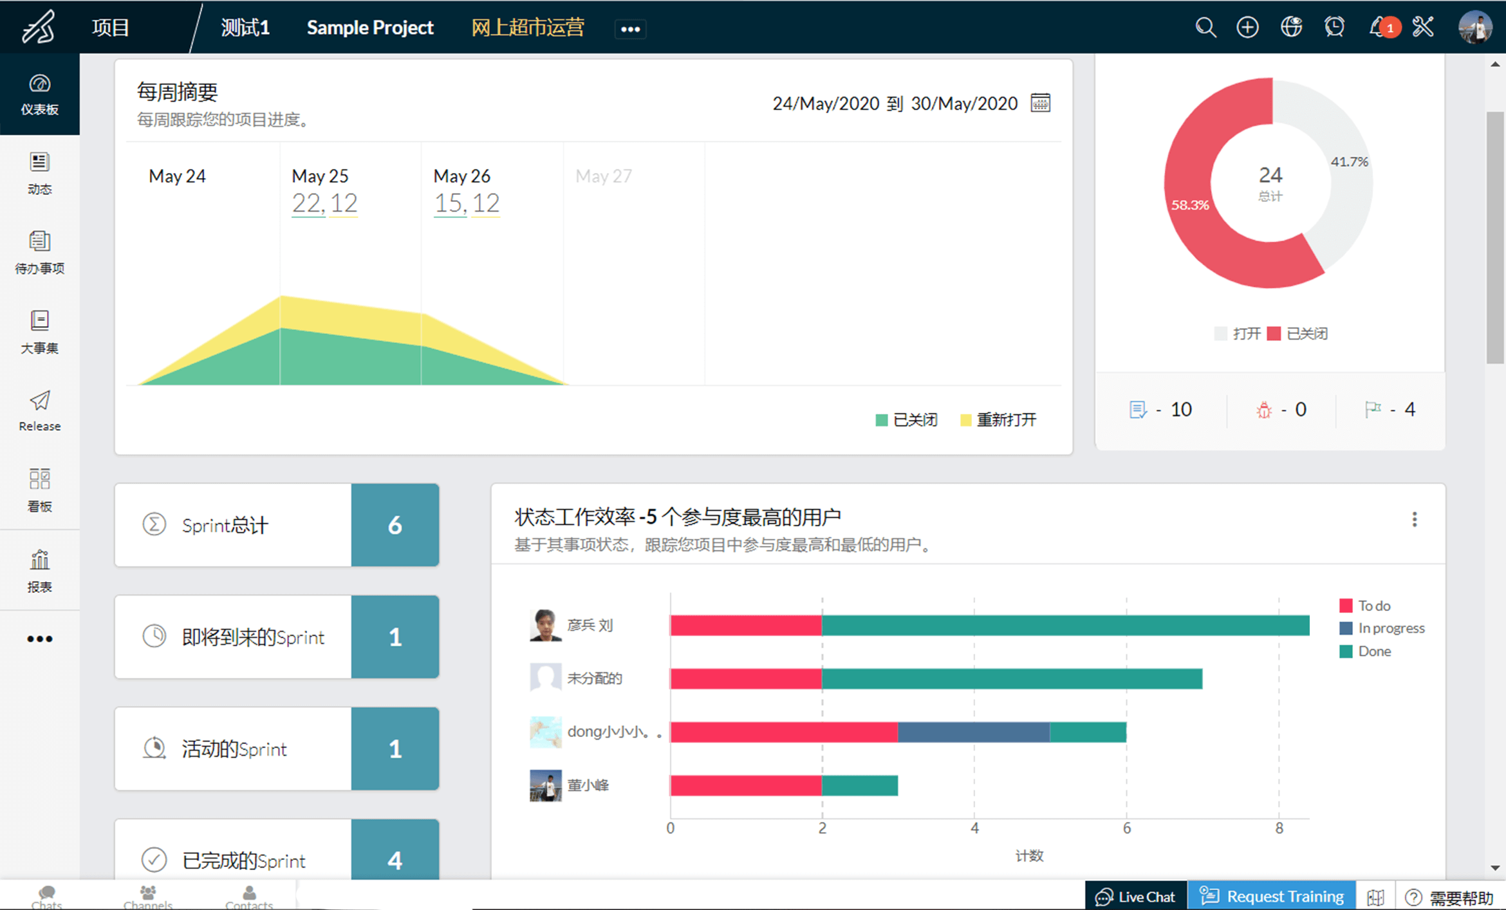Select the Sample Project tab
The height and width of the screenshot is (910, 1506).
(x=369, y=27)
